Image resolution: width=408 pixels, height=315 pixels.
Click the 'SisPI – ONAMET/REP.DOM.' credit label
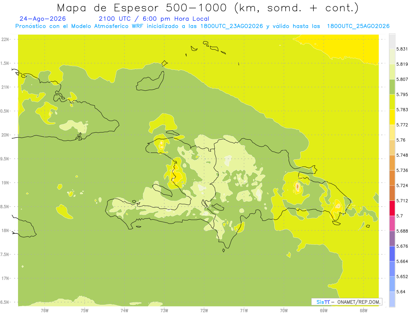(x=347, y=302)
